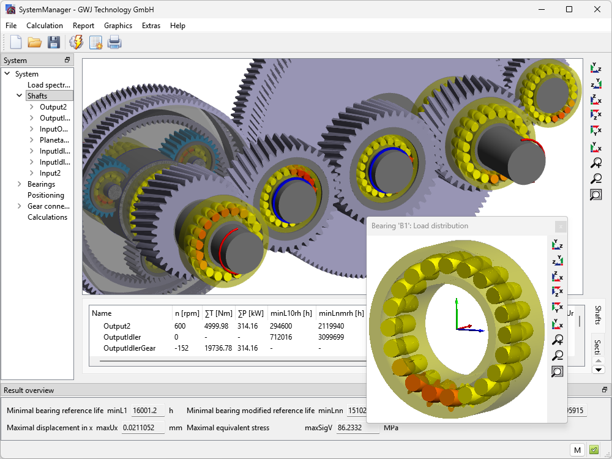Toggle the M button in status bar
Image resolution: width=612 pixels, height=459 pixels.
pos(577,450)
